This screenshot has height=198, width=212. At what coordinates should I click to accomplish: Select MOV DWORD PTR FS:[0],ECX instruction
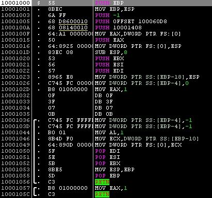138,145
